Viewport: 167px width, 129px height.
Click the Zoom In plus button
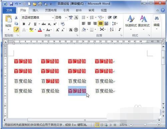159,125
